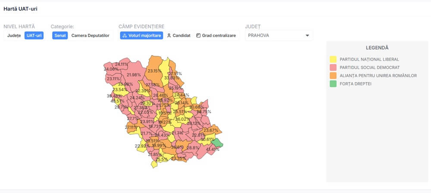The image size is (431, 193).
Task: Click the pink Partidul Social Democrat swatch
Action: tap(333, 67)
